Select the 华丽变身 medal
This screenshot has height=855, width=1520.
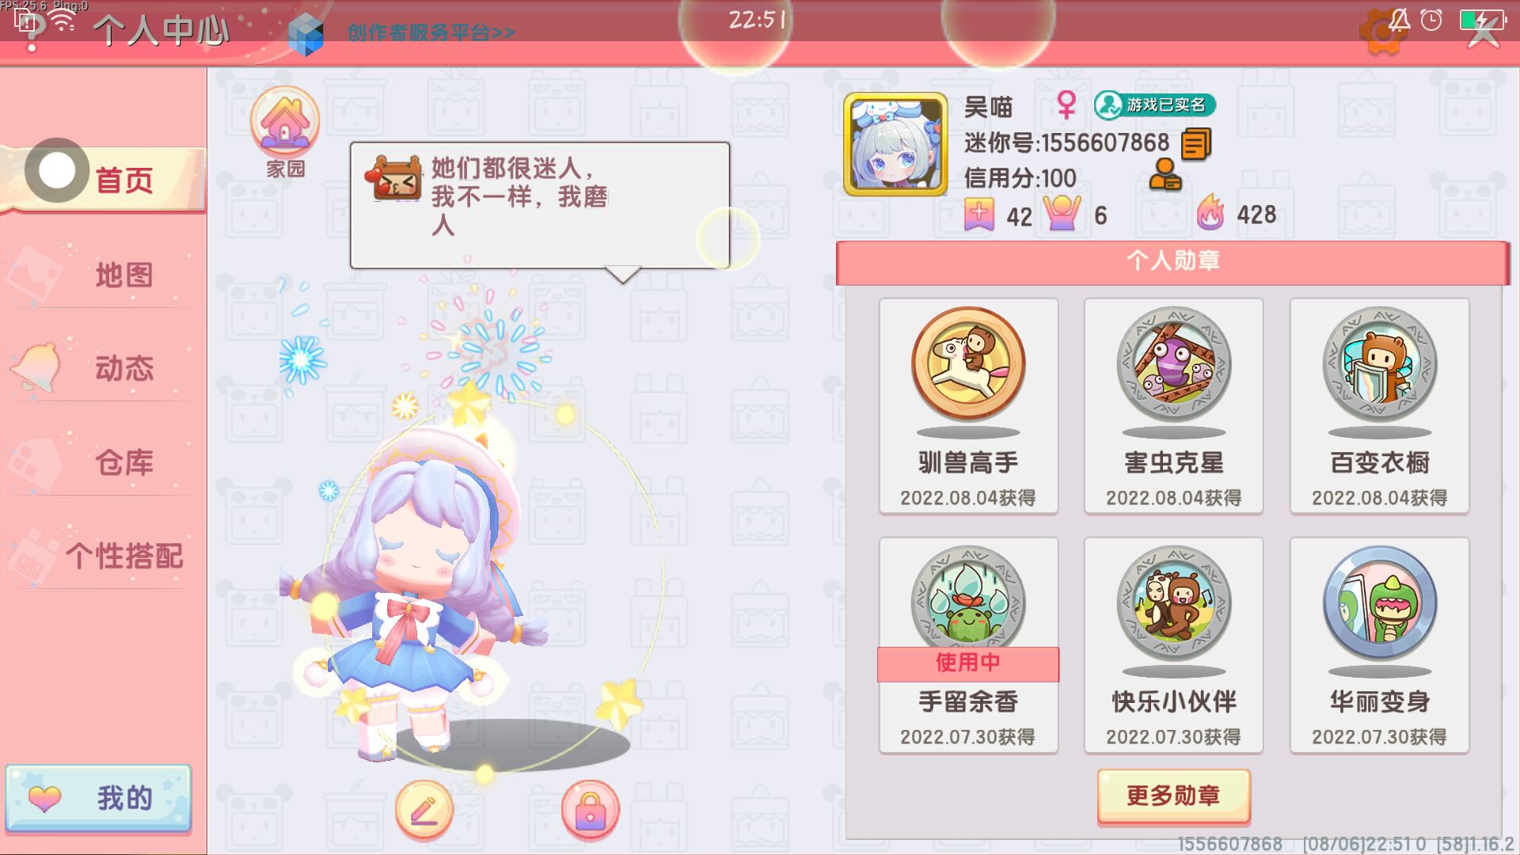pos(1380,645)
